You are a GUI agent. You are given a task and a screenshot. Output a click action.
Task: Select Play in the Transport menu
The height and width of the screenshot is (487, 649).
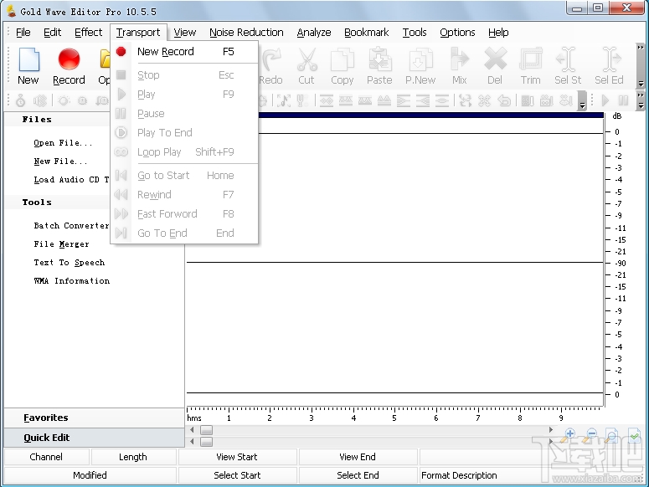(184, 95)
